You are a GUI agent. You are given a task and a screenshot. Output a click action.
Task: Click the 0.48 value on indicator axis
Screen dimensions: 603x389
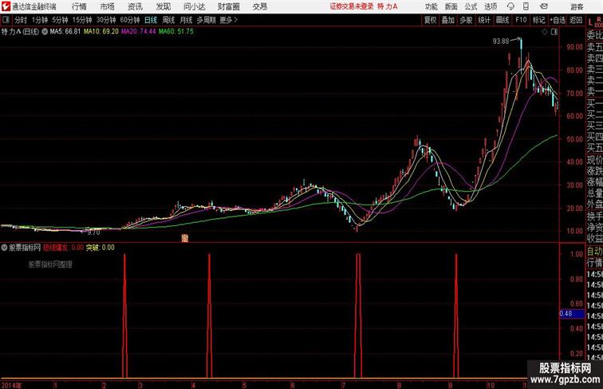(571, 313)
